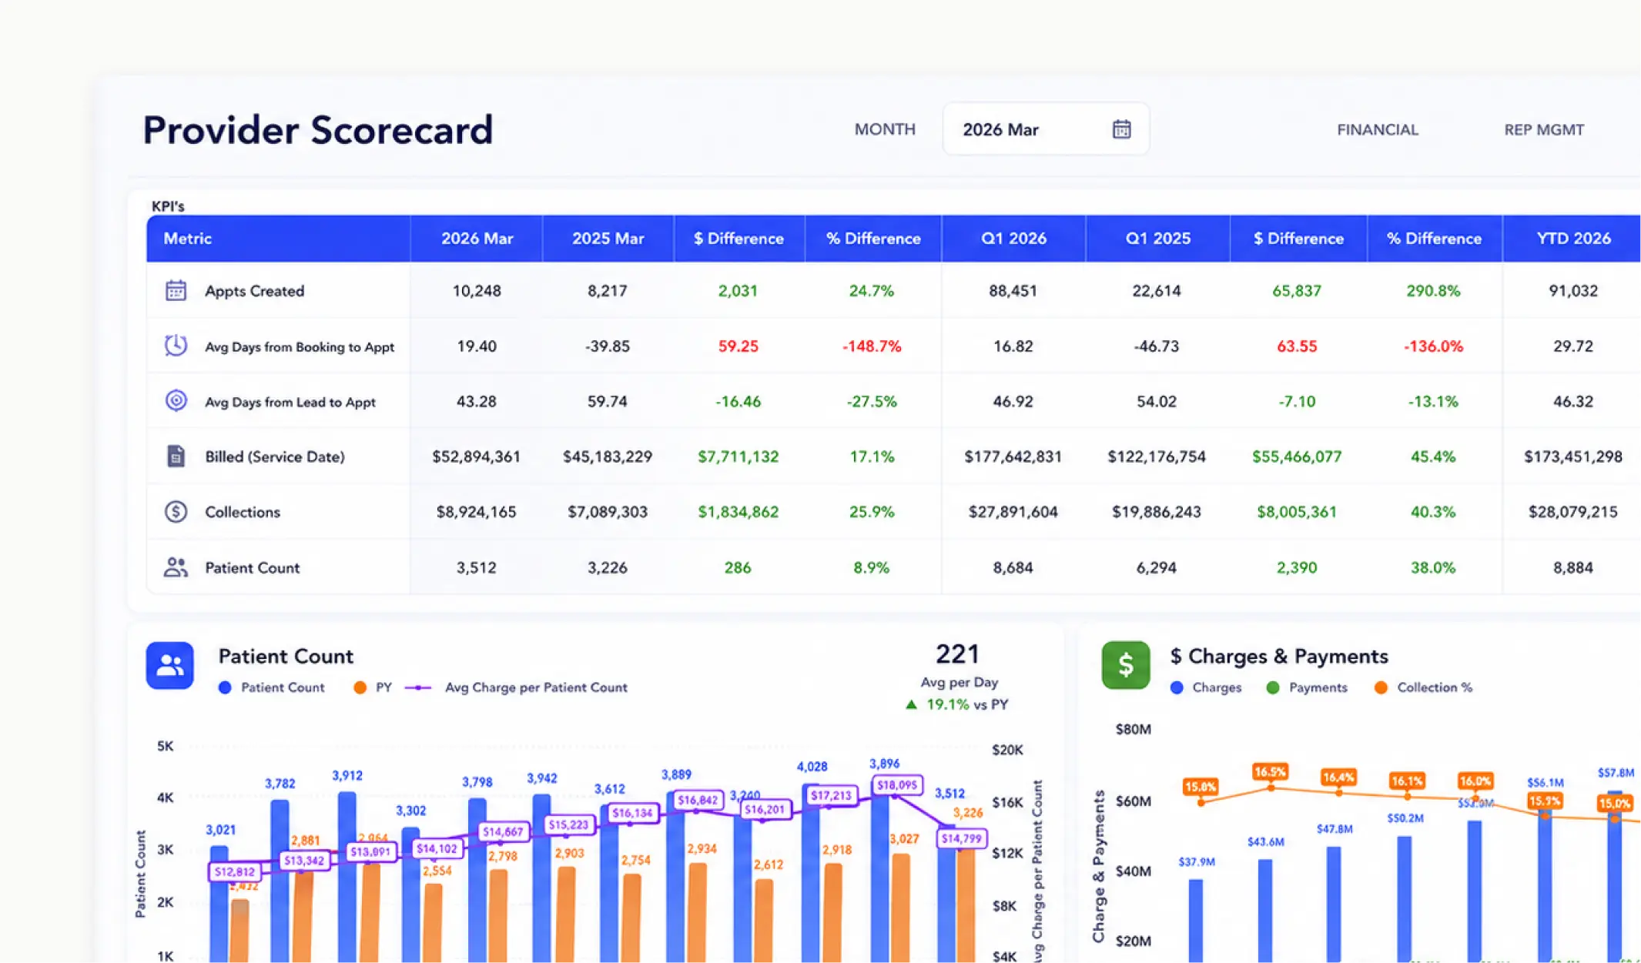Toggle the orange PY legend dot
Image resolution: width=1641 pixels, height=963 pixels.
coord(360,687)
